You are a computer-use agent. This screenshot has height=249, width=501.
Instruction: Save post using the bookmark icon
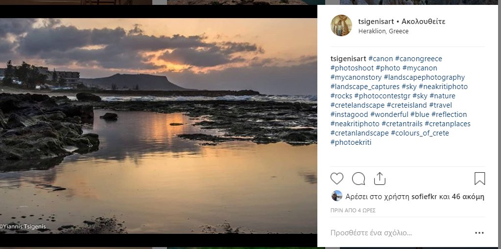click(480, 179)
